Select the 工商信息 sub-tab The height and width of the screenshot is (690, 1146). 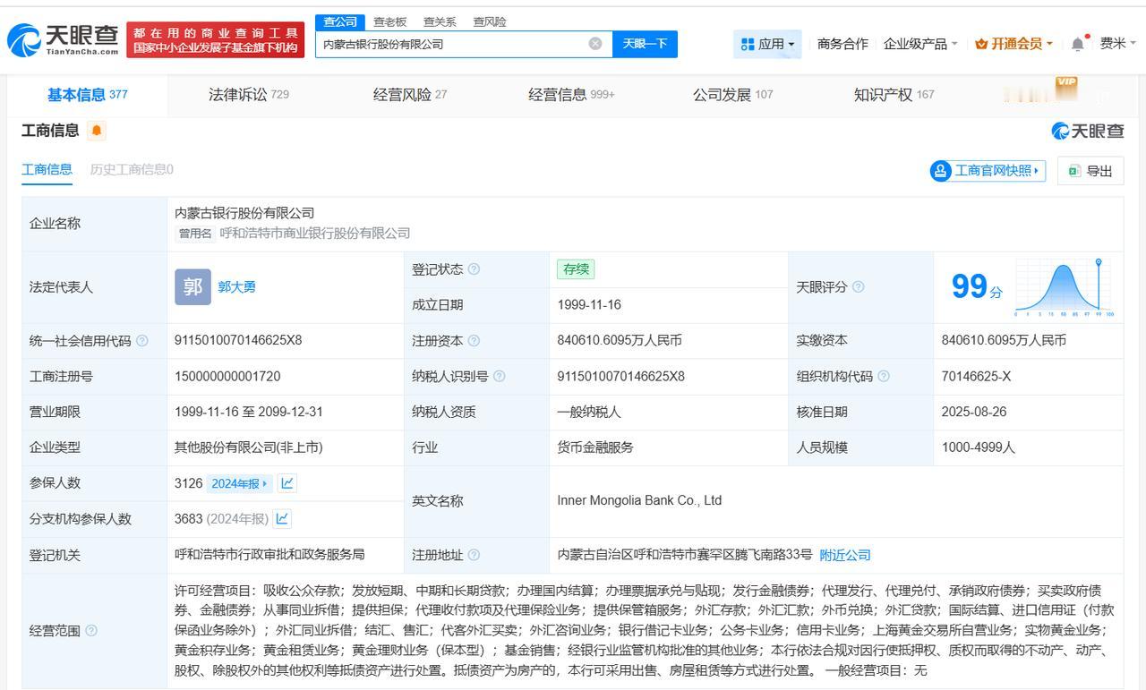coord(47,169)
